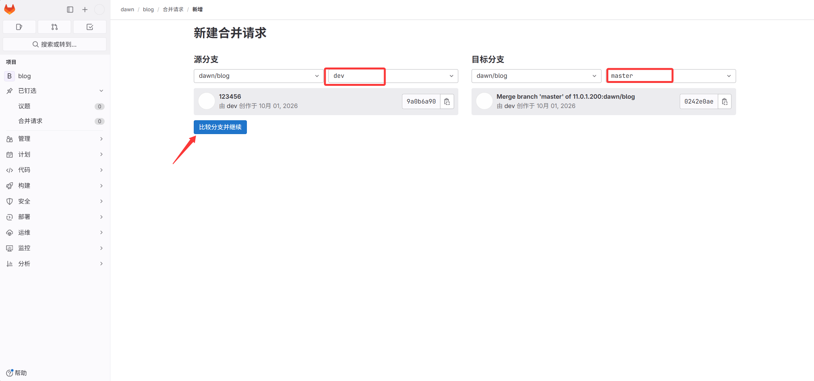
Task: Go to blog breadcrumb link
Action: [x=148, y=9]
